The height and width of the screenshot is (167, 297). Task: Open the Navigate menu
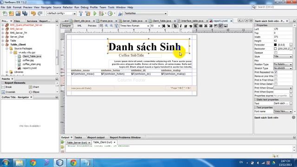coord(46,7)
